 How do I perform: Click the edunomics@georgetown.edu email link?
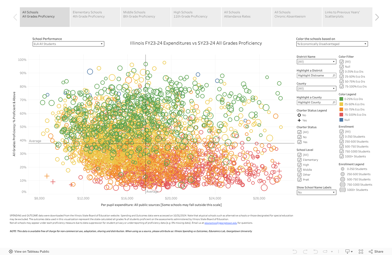[221, 223]
